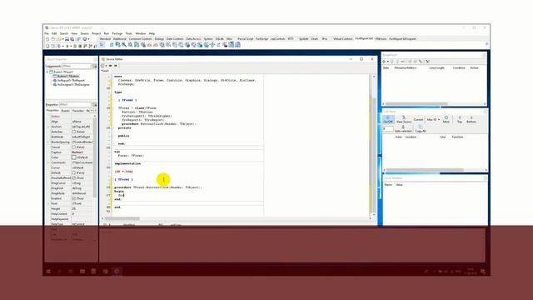Click the Caption property value Button1
Image resolution: width=533 pixels, height=300 pixels.
click(77, 152)
